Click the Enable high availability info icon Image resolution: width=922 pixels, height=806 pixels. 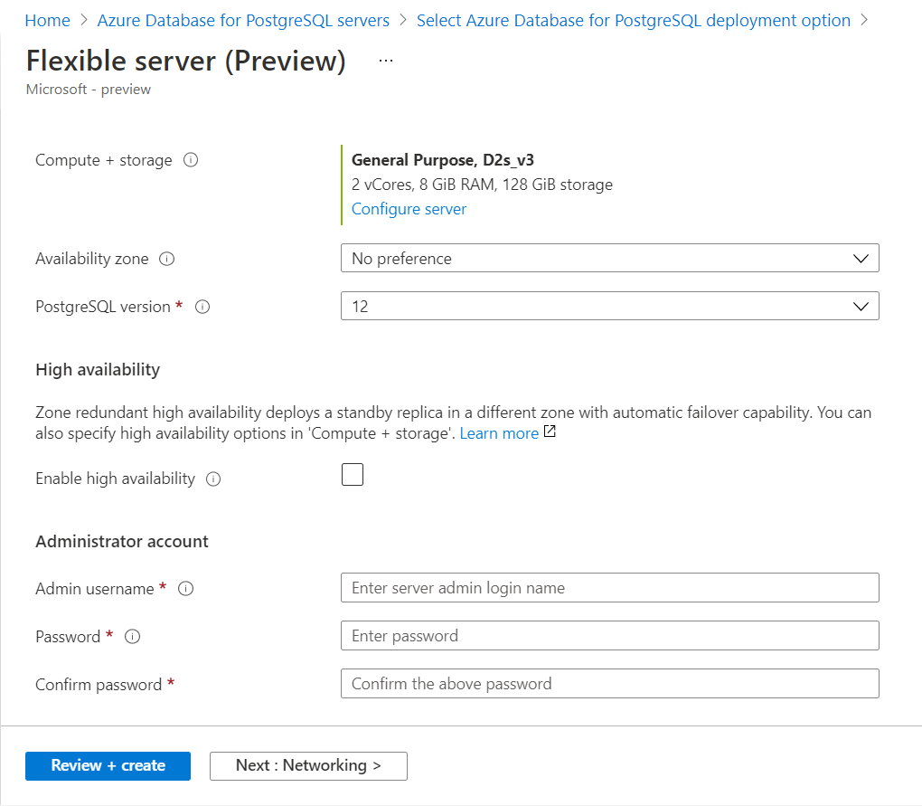[x=213, y=479]
